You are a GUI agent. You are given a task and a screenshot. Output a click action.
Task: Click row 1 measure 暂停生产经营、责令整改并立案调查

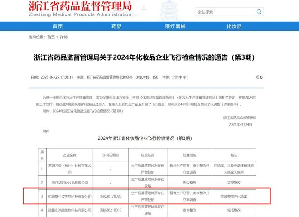[x=189, y=169]
